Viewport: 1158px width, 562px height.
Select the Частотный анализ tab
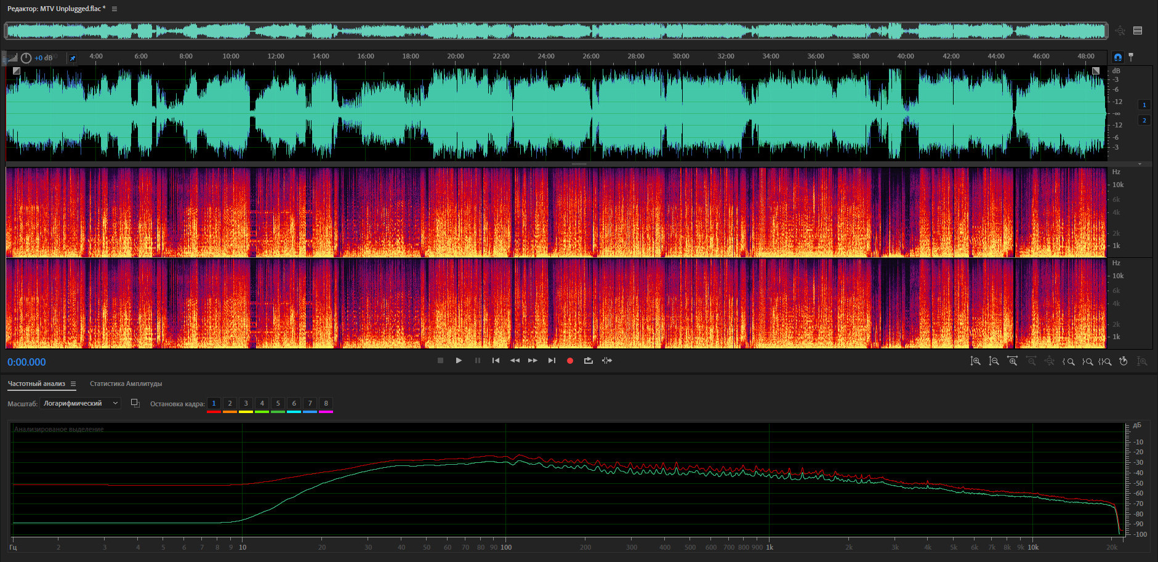click(x=36, y=383)
